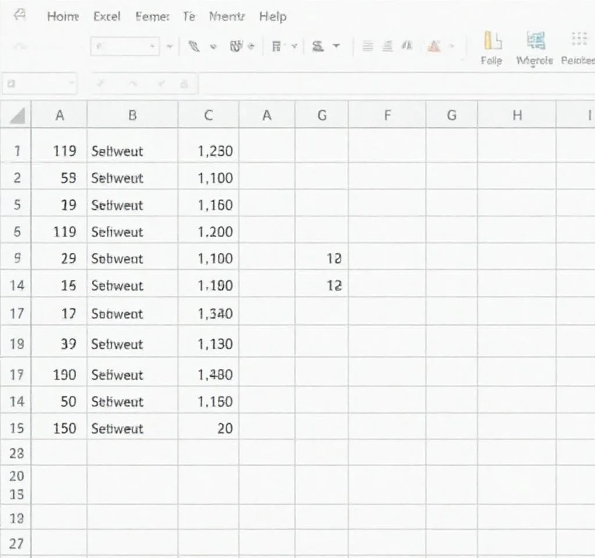Select column H header
The image size is (595, 558).
click(x=517, y=116)
